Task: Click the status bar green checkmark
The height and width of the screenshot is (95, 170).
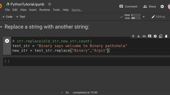Action: (62, 93)
